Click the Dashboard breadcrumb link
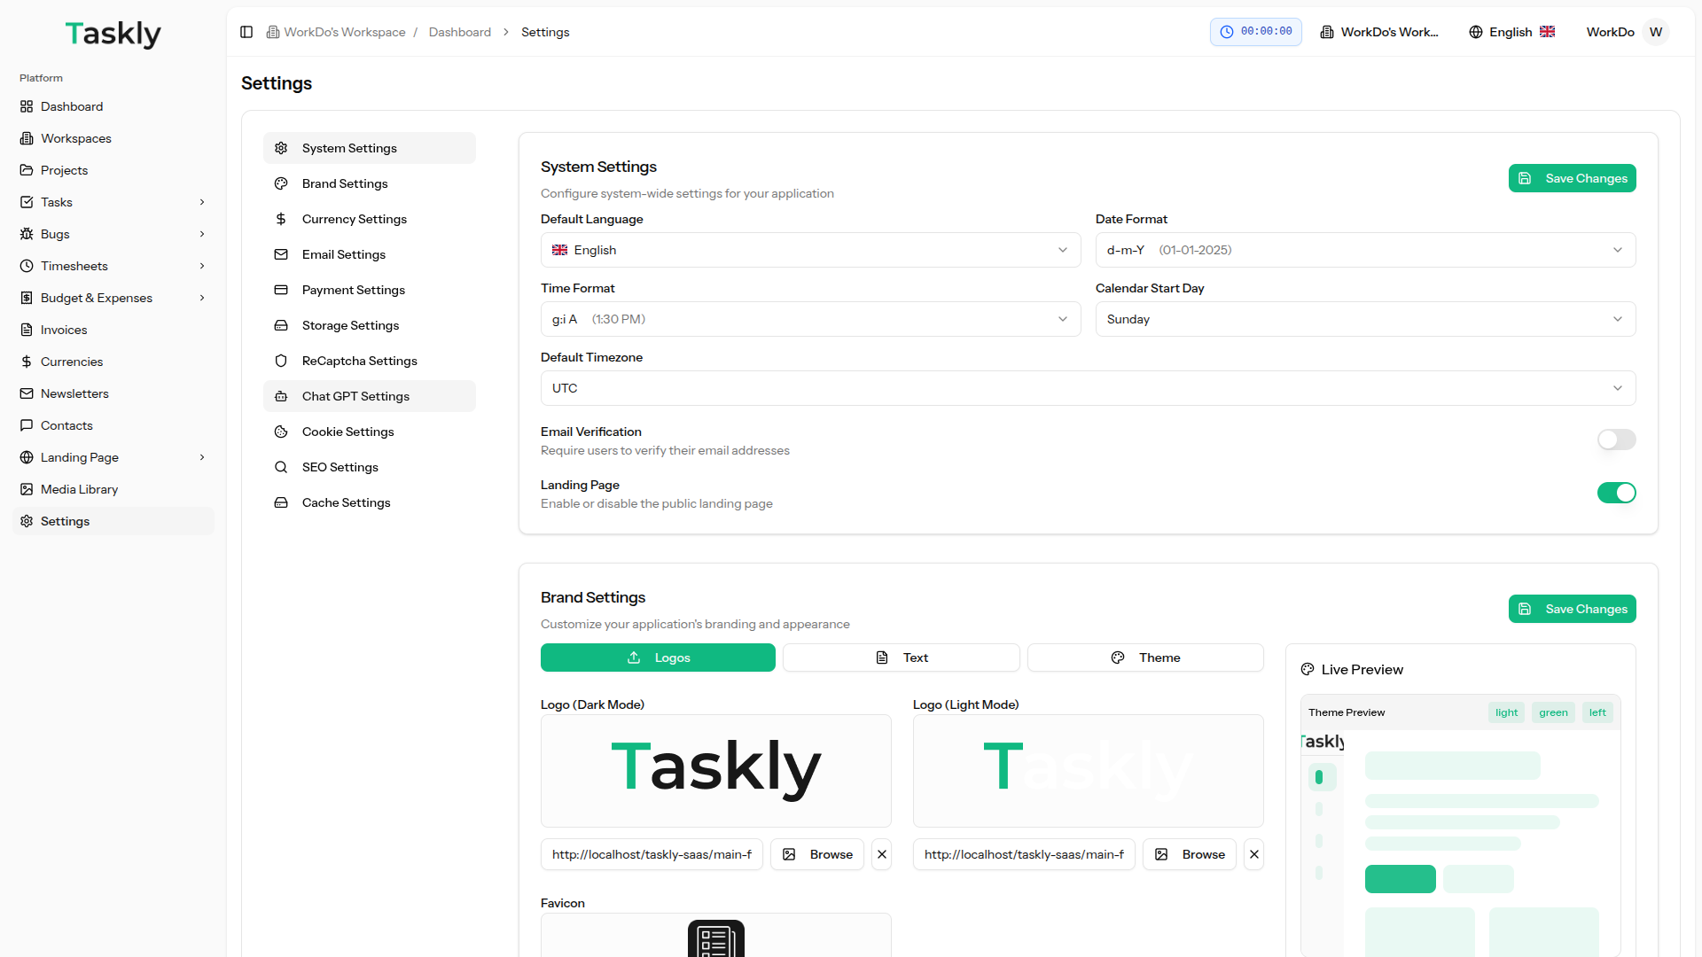The height and width of the screenshot is (957, 1702). pos(459,32)
